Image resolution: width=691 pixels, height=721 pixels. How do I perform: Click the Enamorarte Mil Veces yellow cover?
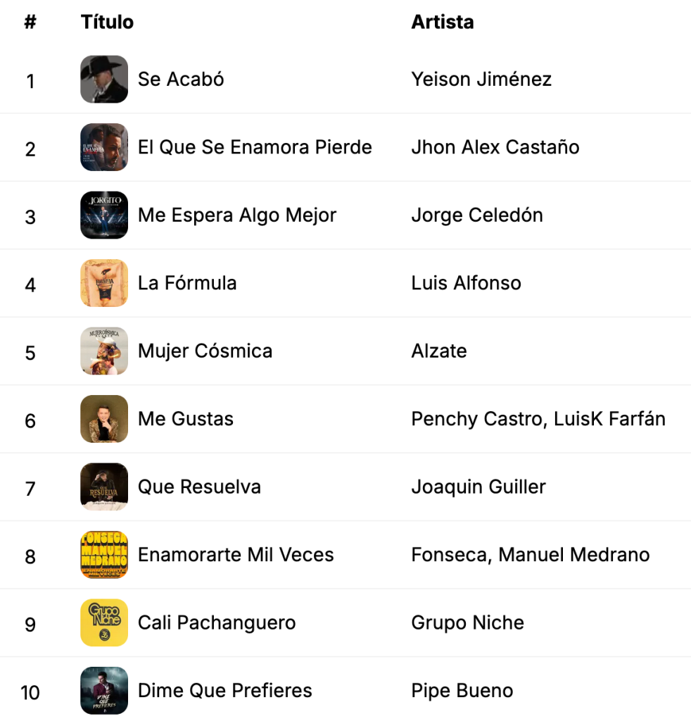pos(104,555)
